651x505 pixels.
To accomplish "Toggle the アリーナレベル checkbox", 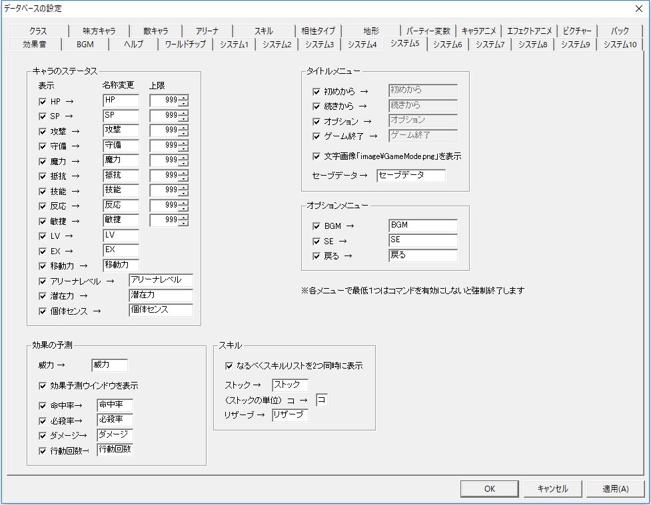I will pyautogui.click(x=43, y=281).
